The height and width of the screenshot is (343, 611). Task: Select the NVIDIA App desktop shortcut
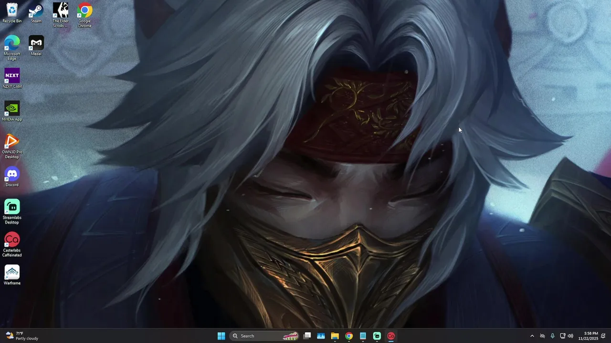click(x=12, y=111)
